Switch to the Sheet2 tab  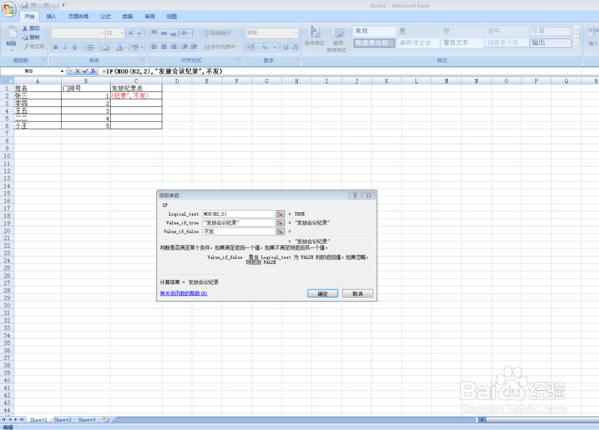[x=63, y=420]
